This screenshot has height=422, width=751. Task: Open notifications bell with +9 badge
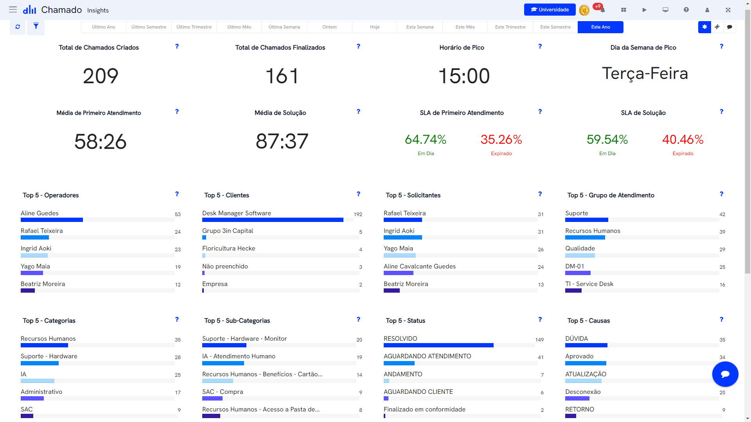coord(602,10)
